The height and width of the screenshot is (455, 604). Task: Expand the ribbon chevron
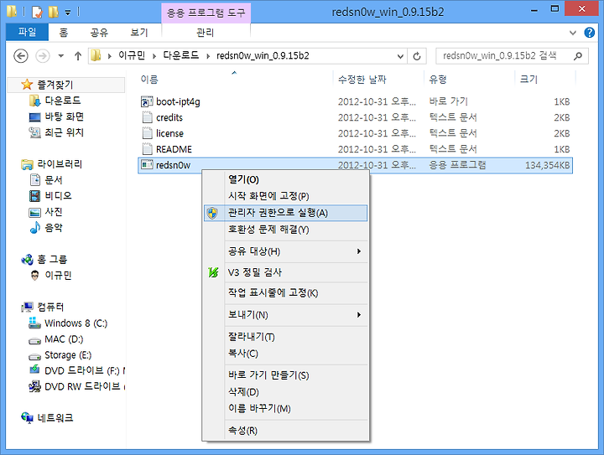tap(573, 33)
